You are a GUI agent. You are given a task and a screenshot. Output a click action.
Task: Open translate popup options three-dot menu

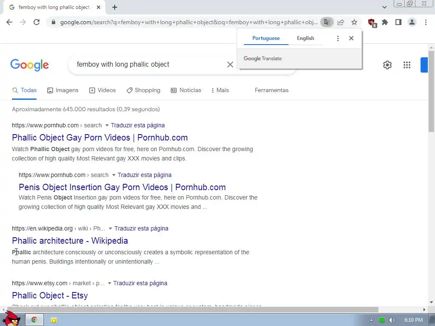pyautogui.click(x=338, y=38)
